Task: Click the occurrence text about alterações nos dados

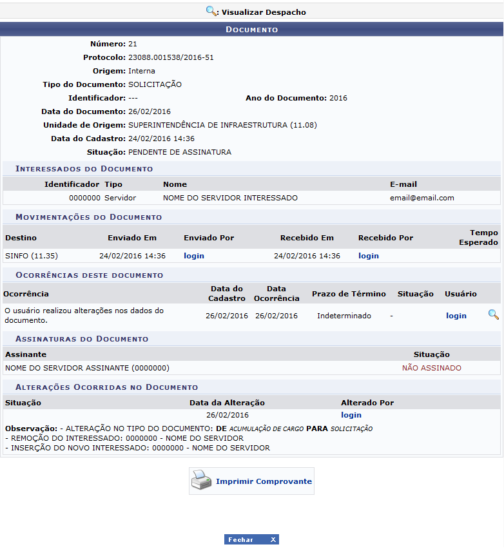Action: click(x=84, y=316)
